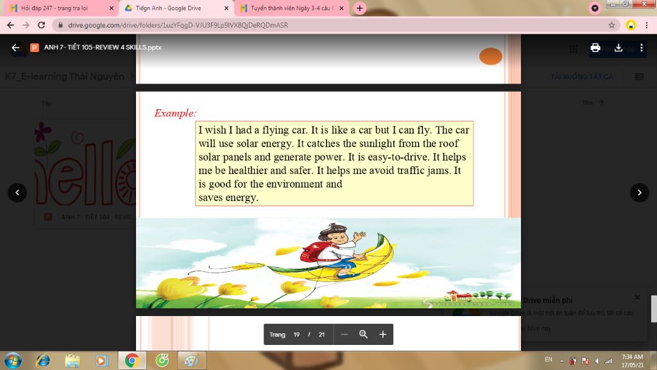Image resolution: width=657 pixels, height=370 pixels.
Task: Open the Chrome profile avatar
Action: click(631, 25)
